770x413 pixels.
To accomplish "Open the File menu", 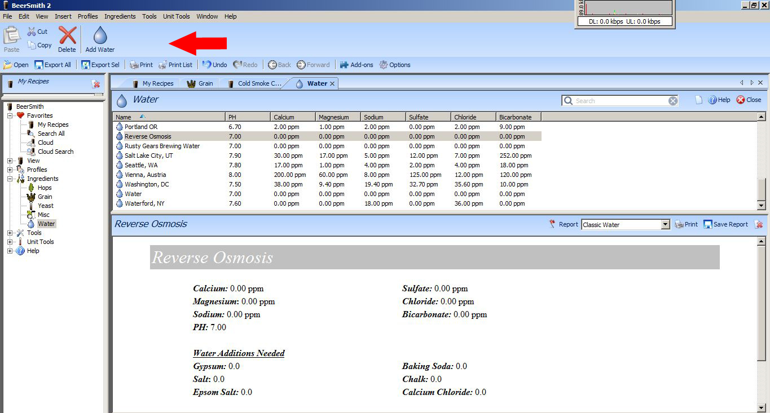I will pyautogui.click(x=7, y=16).
